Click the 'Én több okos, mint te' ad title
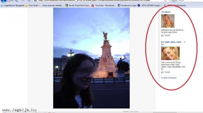This screenshot has height=113, width=203. coord(171,43)
